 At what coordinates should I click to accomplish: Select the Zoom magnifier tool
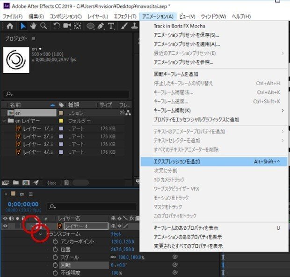coord(43,26)
